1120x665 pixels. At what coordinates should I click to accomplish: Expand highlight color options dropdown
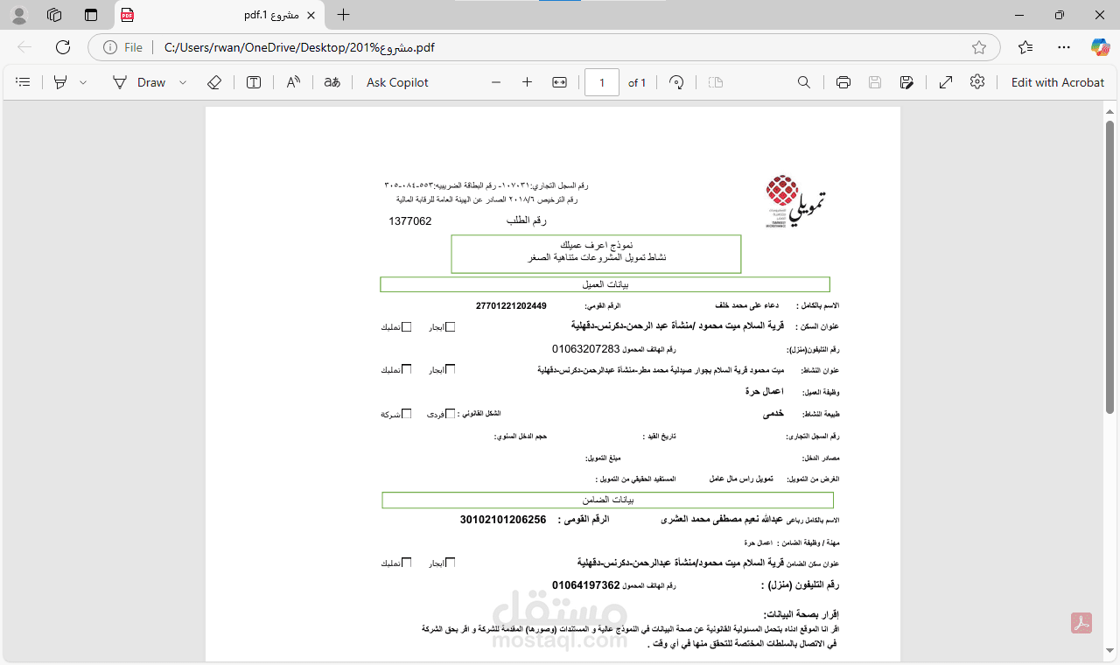coord(83,82)
